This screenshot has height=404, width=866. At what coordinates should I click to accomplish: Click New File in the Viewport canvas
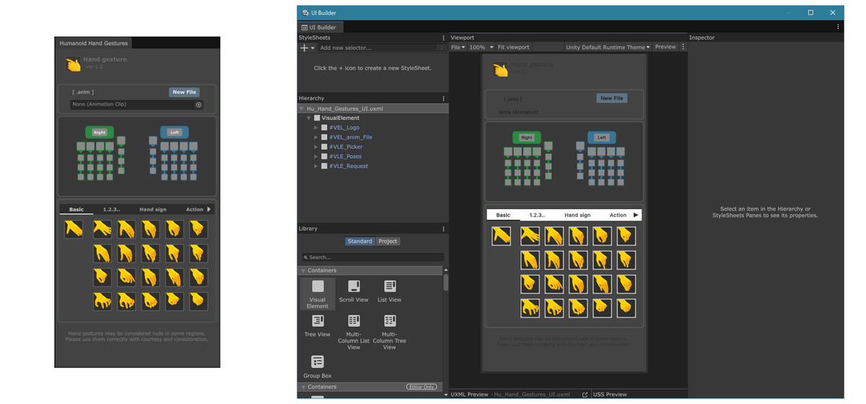pos(612,98)
